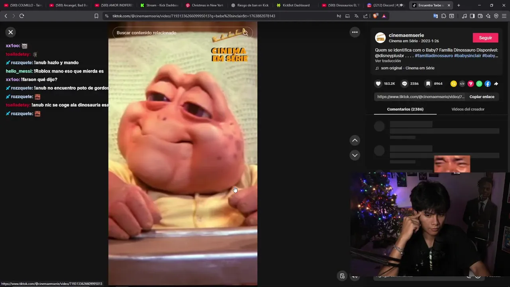Click the search magnifier in Buscar contenido field
This screenshot has height=287, width=510.
[245, 33]
